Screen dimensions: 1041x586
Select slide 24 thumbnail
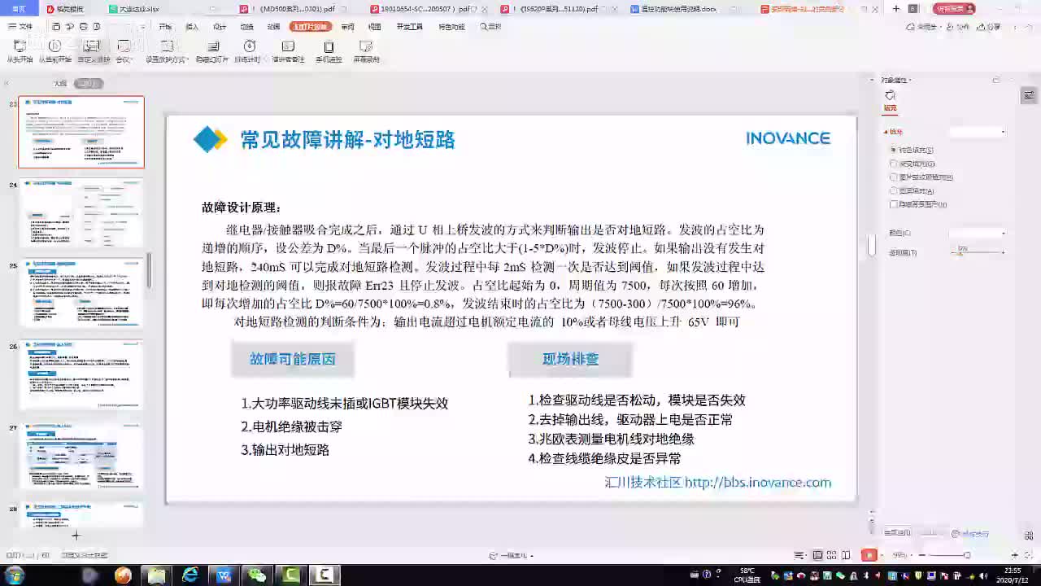point(81,213)
